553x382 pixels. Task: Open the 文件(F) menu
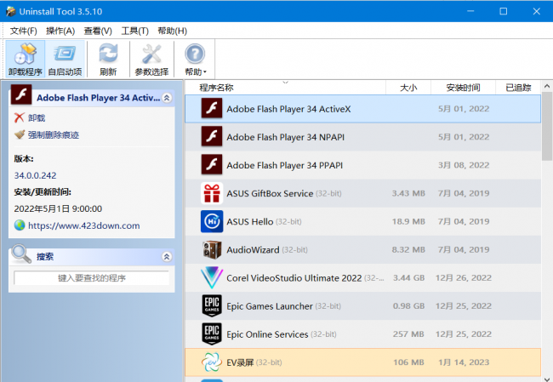pyautogui.click(x=23, y=31)
